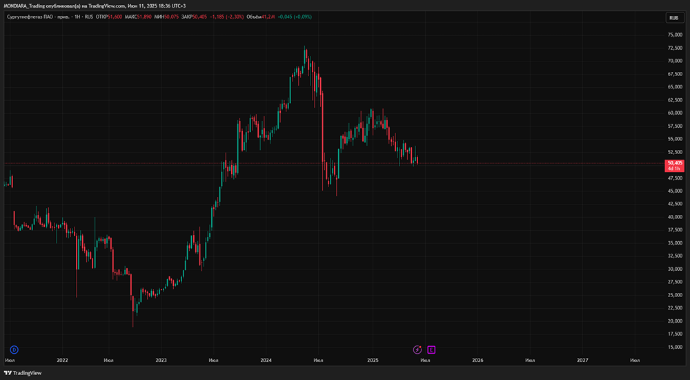Viewport: 690px width, 380px height.
Task: Click the MONDIARA_Trading publication header text
Action: [x=95, y=6]
